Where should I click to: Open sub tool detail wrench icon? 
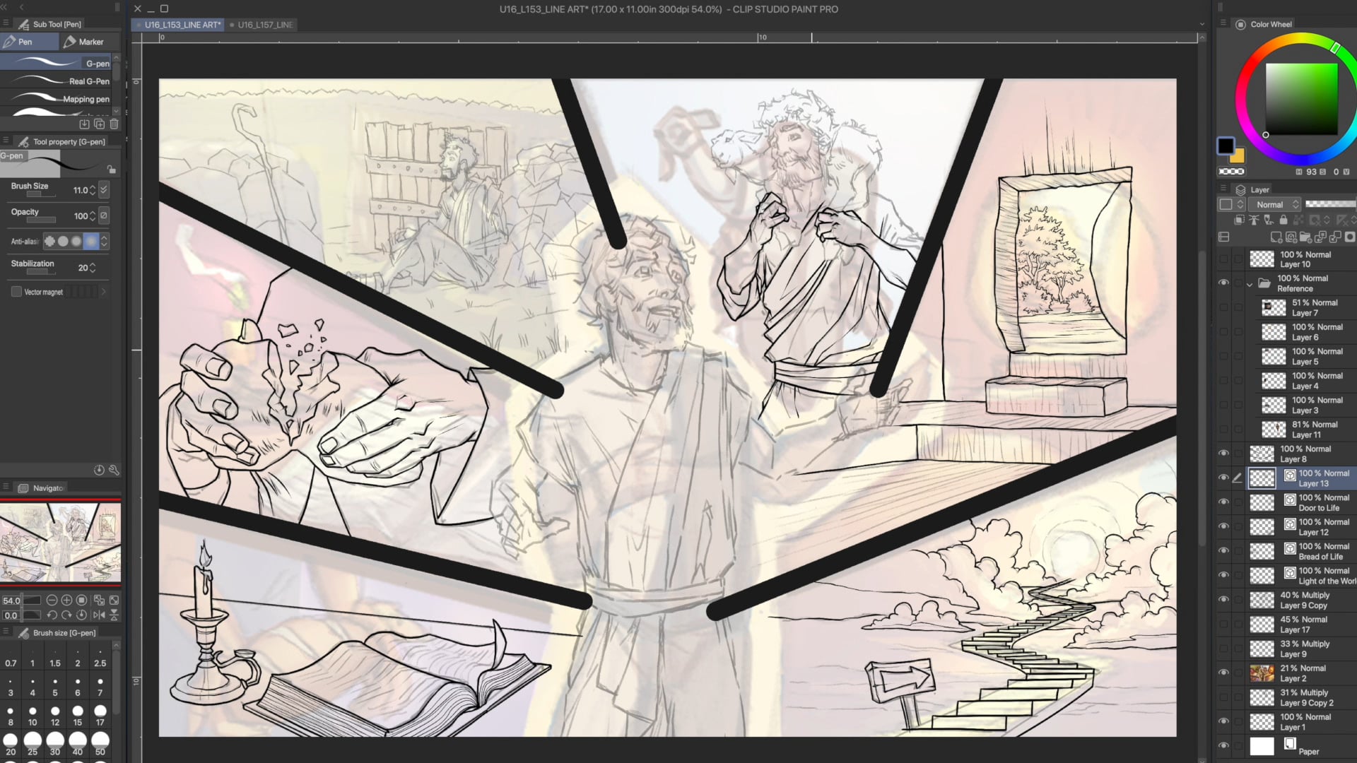click(x=114, y=470)
